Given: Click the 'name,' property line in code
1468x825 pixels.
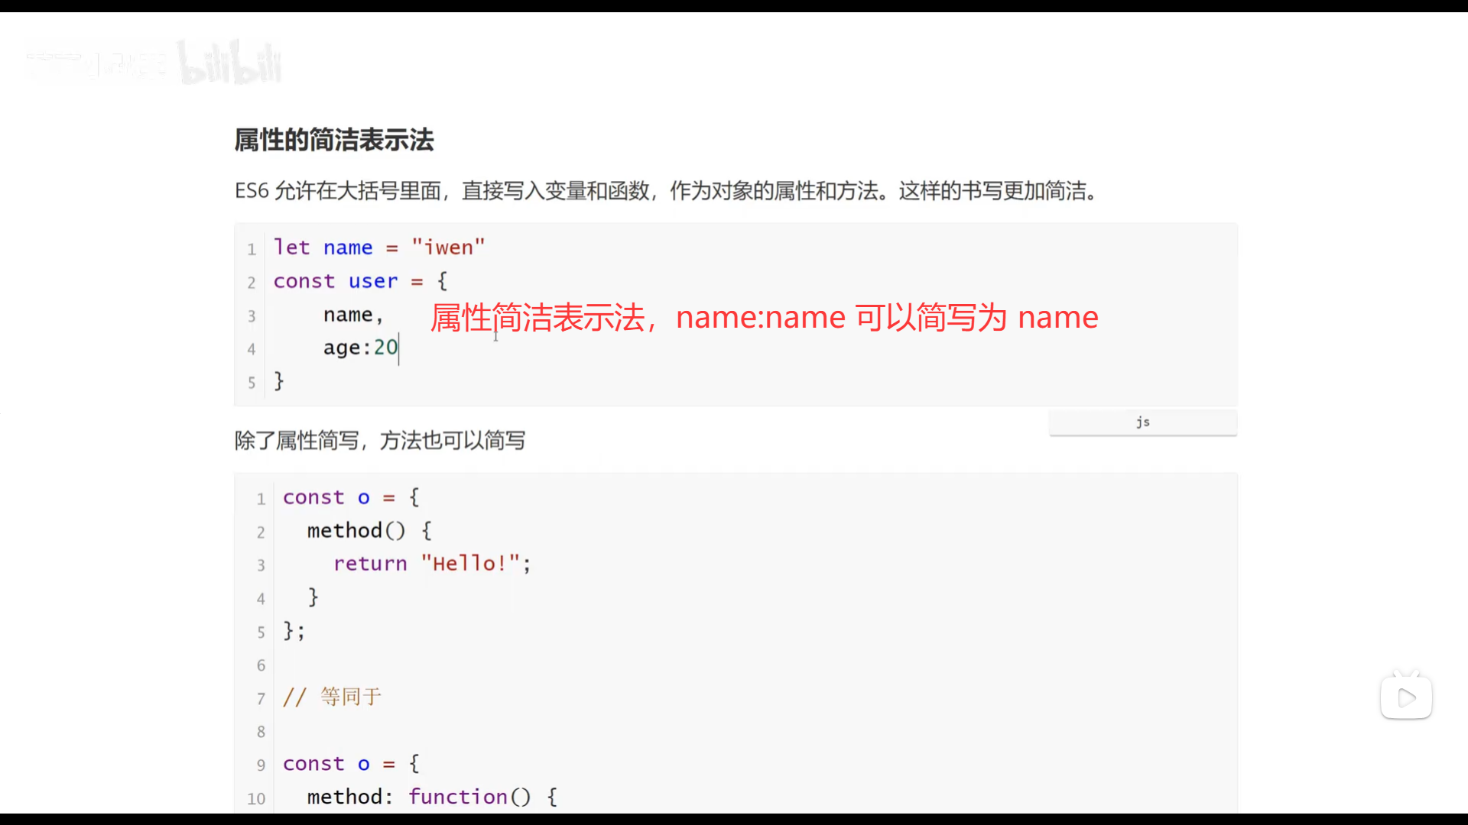Looking at the screenshot, I should tap(352, 315).
